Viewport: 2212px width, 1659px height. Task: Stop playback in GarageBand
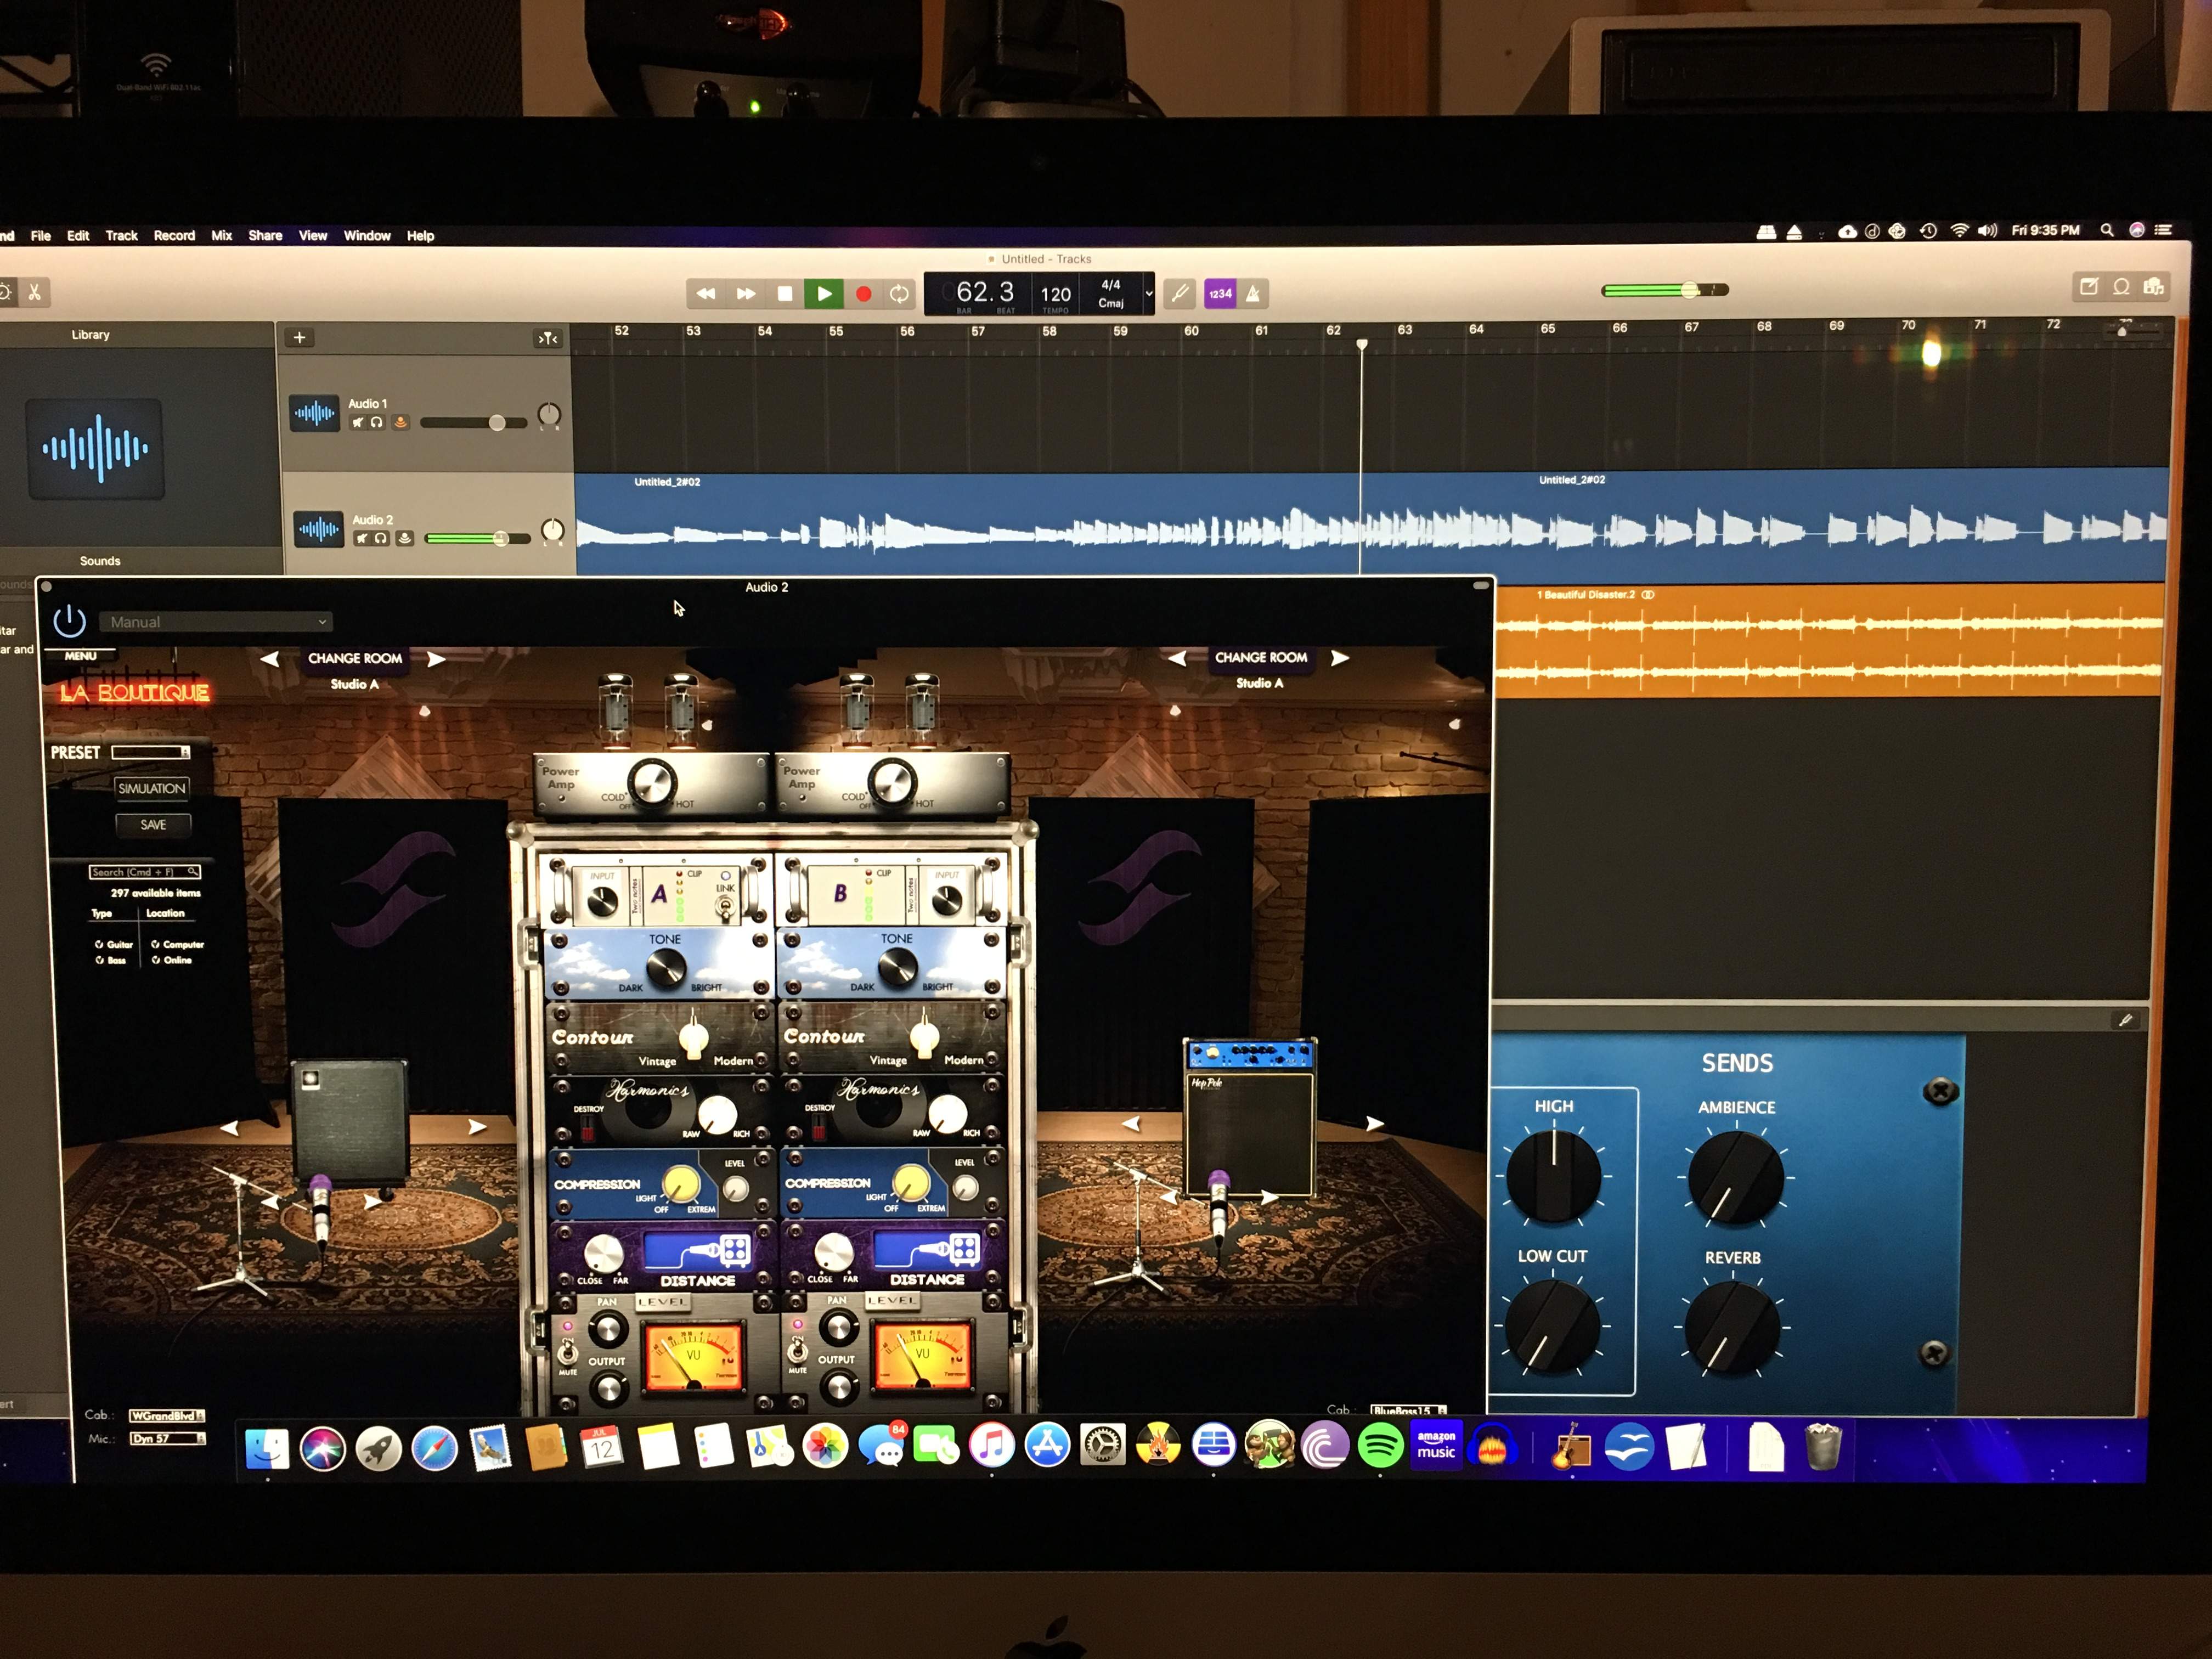click(785, 294)
